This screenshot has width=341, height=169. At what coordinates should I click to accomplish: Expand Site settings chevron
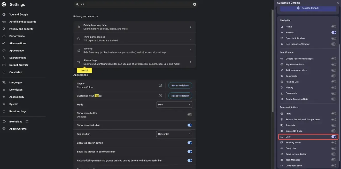pos(191,62)
